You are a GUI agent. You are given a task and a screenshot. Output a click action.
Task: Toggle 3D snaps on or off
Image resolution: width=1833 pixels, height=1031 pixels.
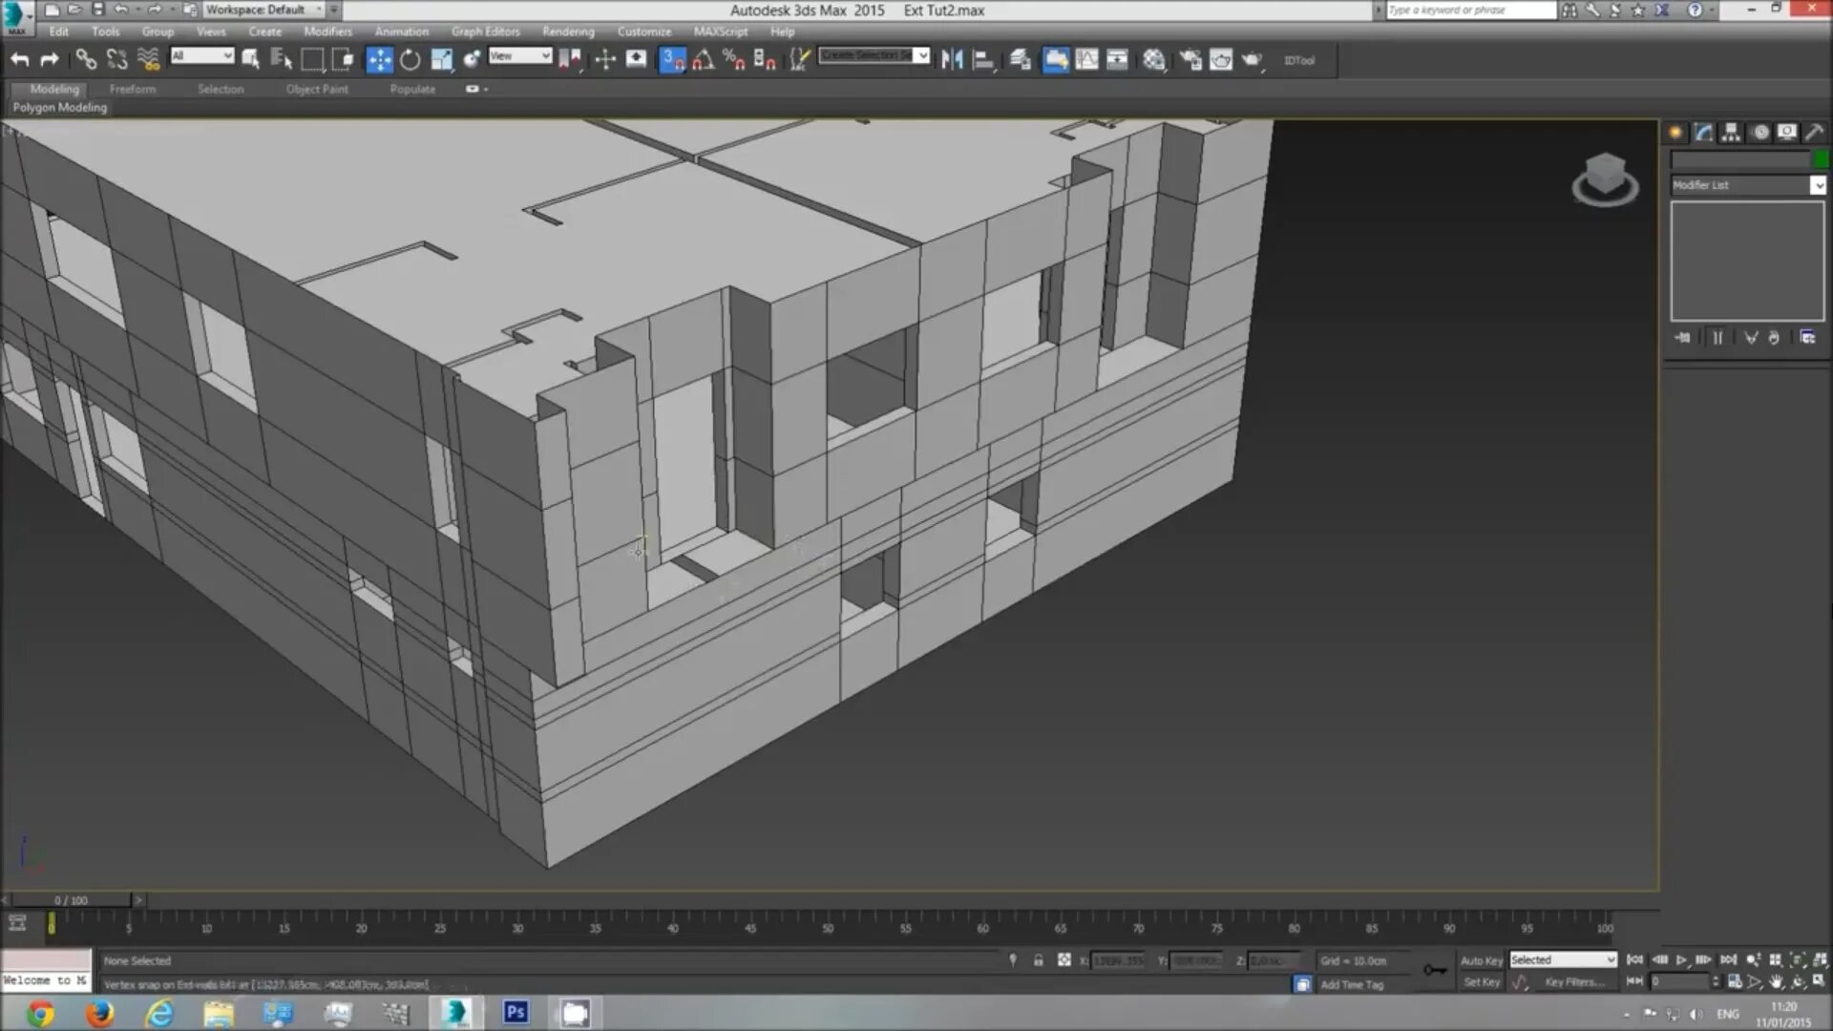(670, 59)
